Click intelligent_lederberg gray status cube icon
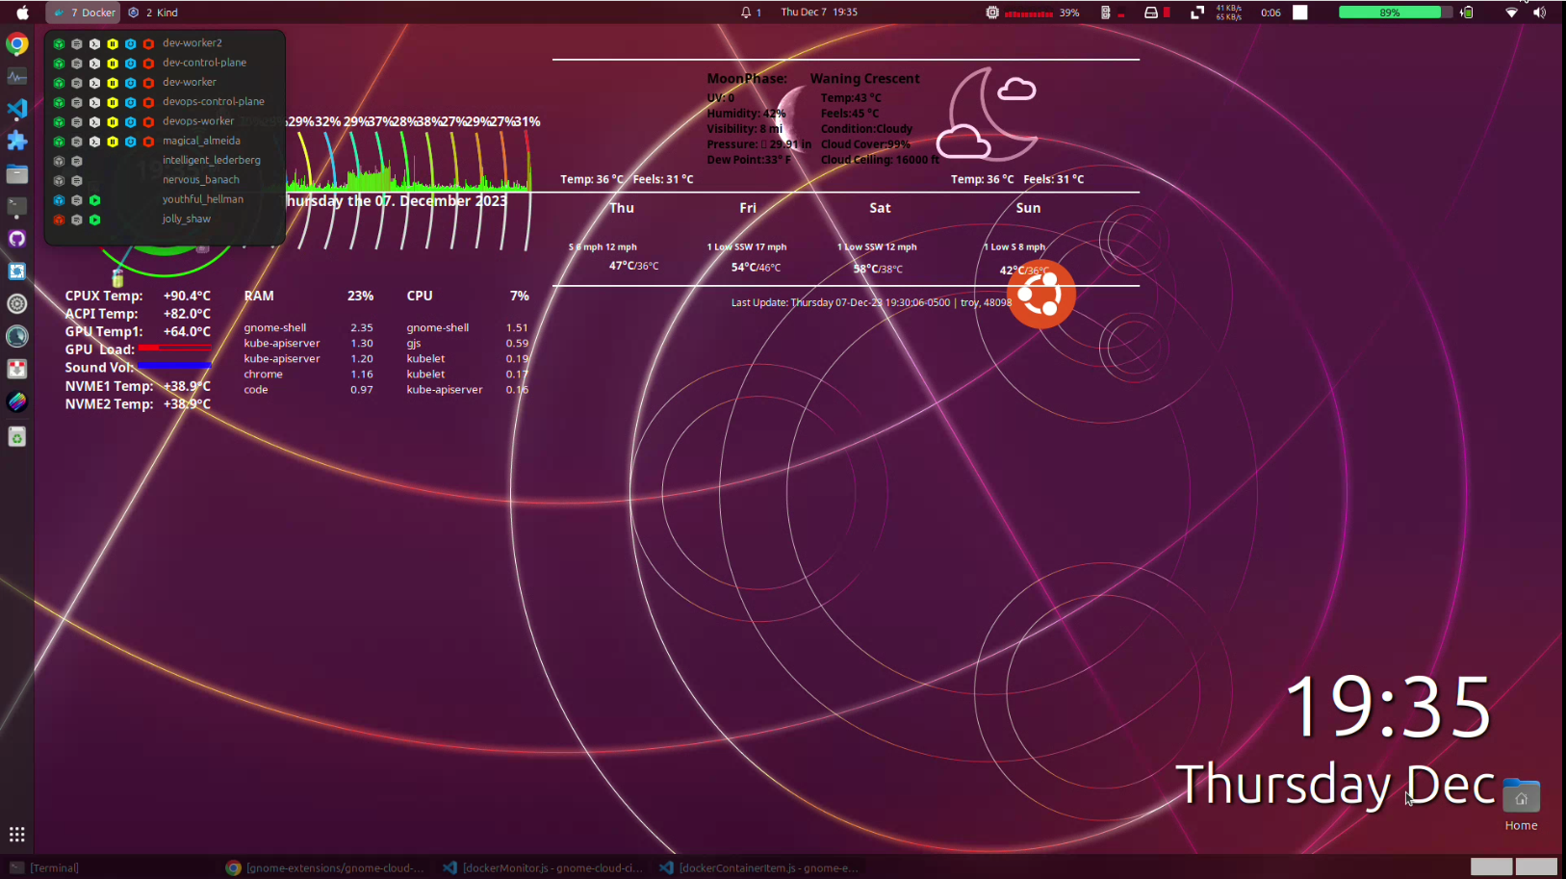Viewport: 1566px width, 879px height. coord(59,161)
